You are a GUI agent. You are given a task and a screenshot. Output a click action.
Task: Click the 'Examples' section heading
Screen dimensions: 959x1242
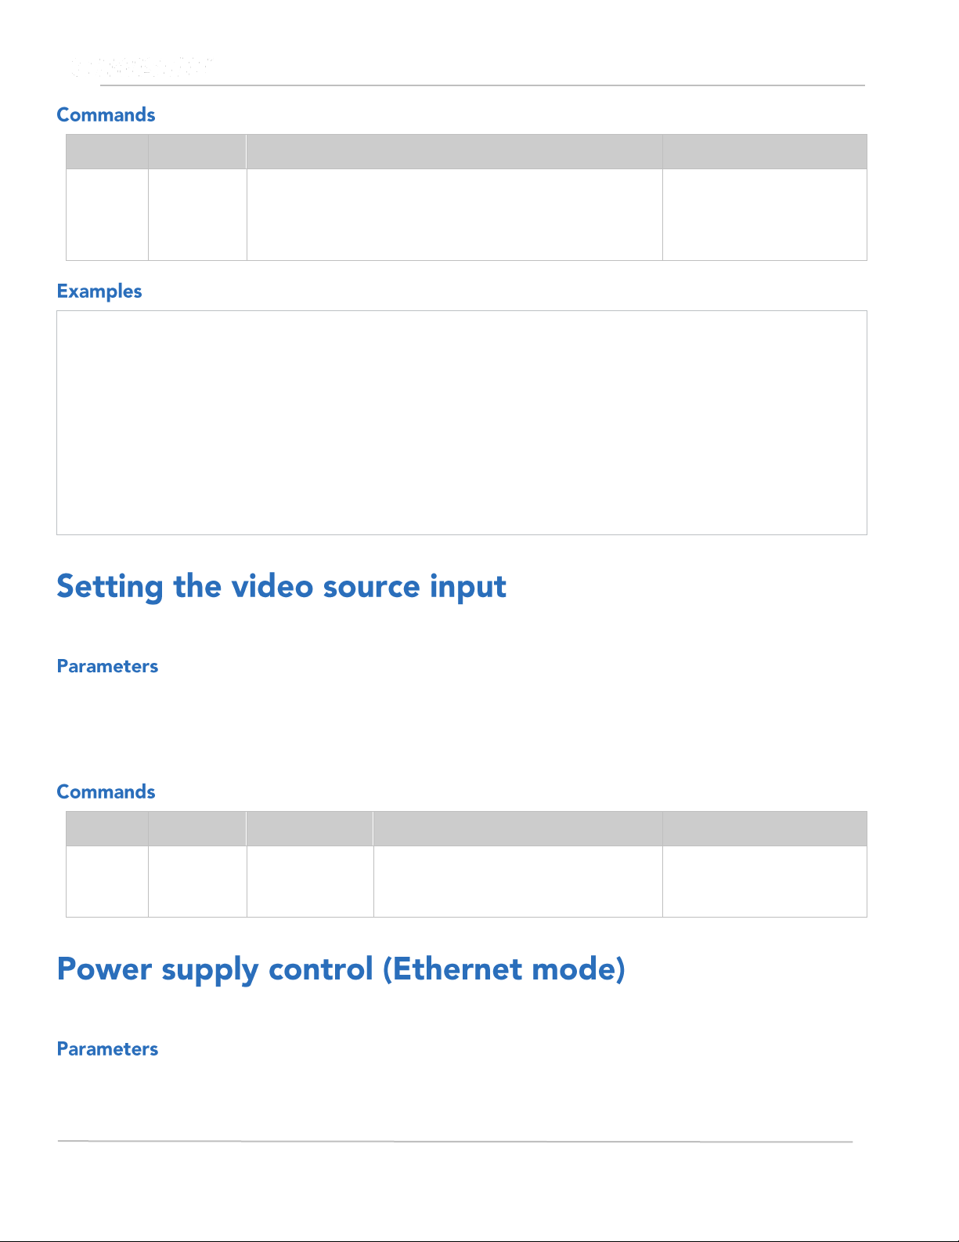(x=99, y=291)
